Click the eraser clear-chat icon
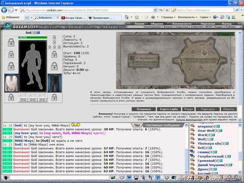Image resolution: width=244 pixels, height=183 pixels. [122, 178]
